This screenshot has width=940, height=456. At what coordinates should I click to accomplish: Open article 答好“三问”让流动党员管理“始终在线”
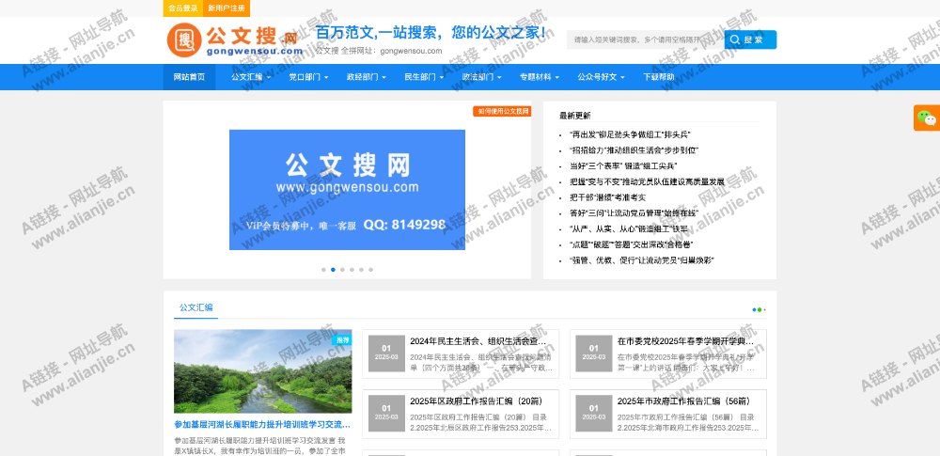pos(636,213)
